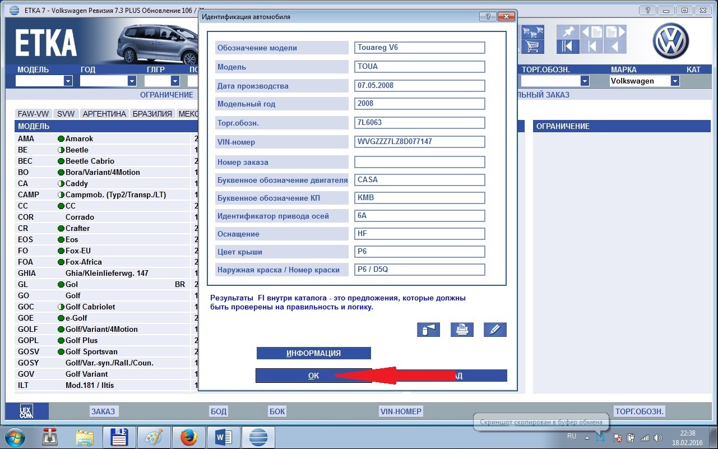718x449 pixels.
Task: Show hidden tray icons arrow
Action: 587,437
